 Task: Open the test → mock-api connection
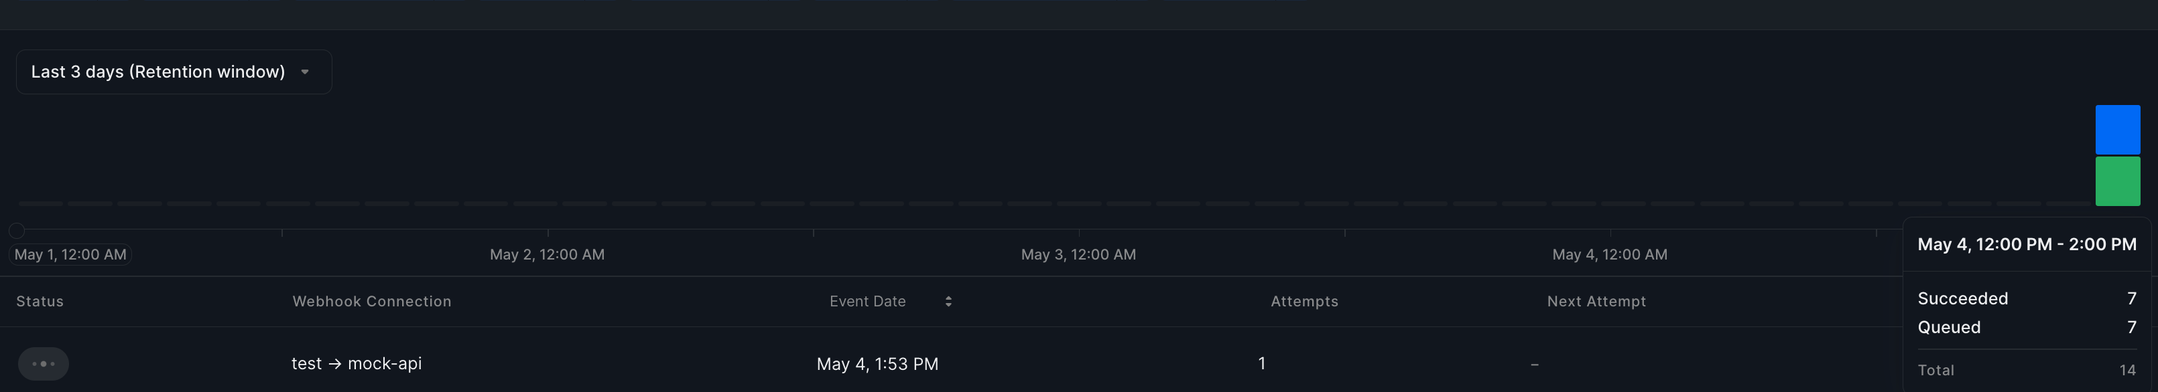coord(355,364)
